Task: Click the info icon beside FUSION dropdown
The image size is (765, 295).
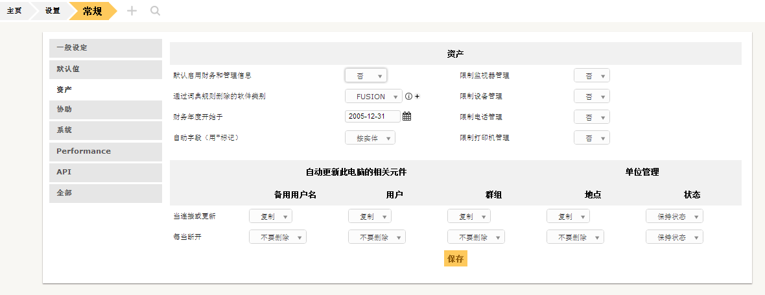Action: pyautogui.click(x=408, y=97)
